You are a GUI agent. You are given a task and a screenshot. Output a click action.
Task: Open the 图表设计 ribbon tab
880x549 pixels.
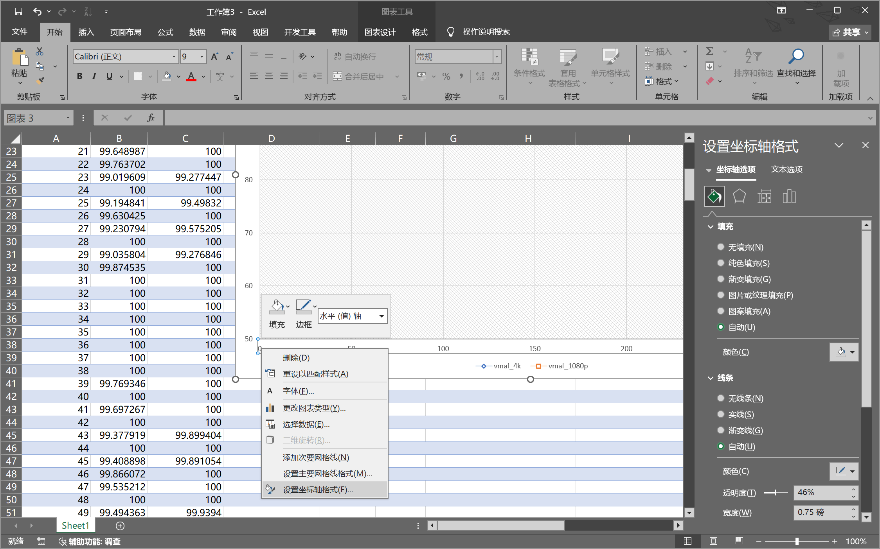coord(380,32)
